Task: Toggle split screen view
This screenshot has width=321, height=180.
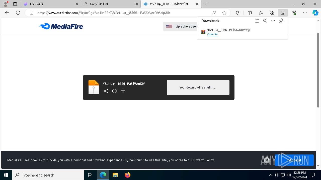Action: tap(250, 13)
